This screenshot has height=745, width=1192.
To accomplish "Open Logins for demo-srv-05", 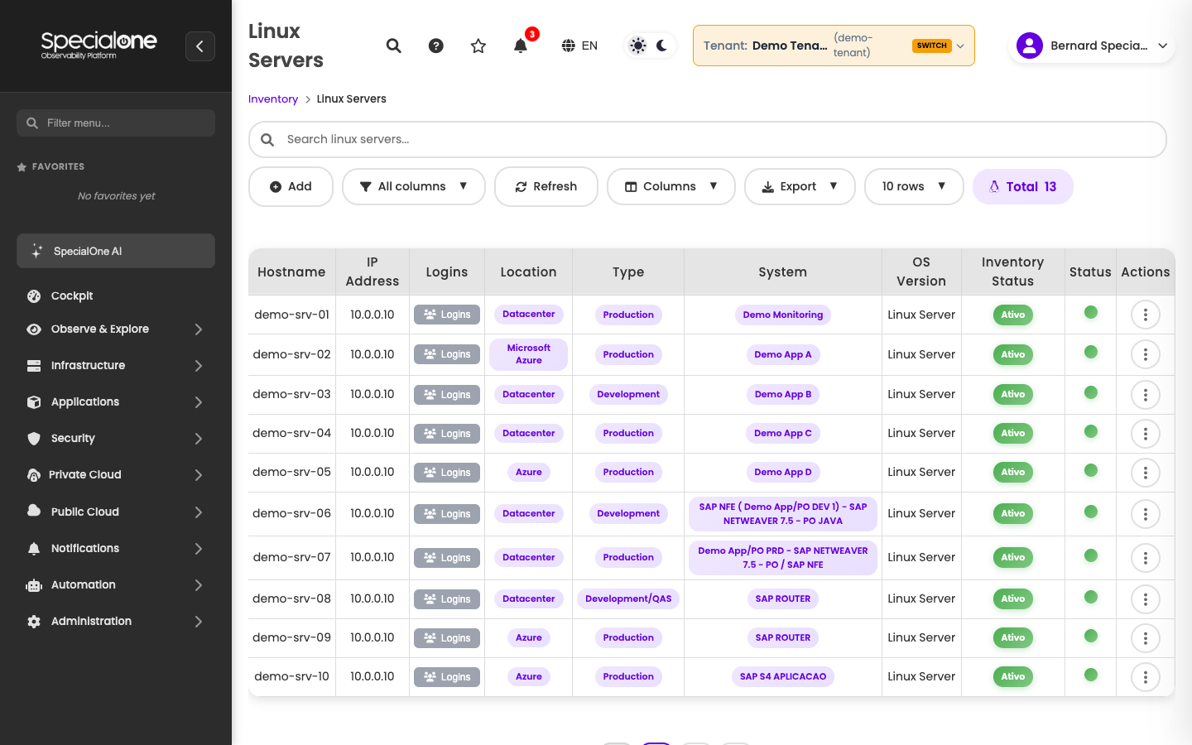I will pyautogui.click(x=447, y=472).
